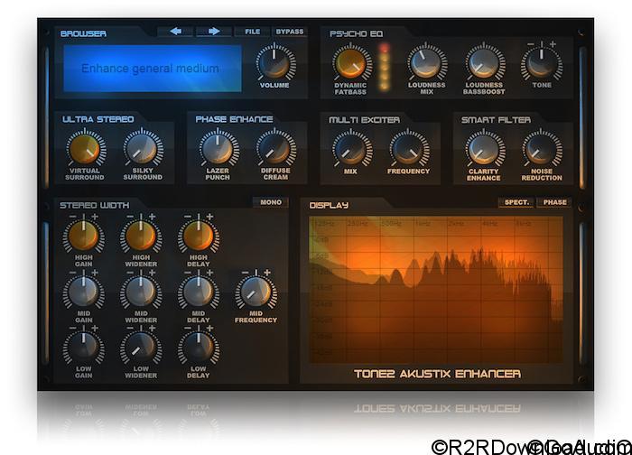Screen dimensions: 632x455
Task: Click the Dynamic Fatbass knob
Action: point(351,62)
